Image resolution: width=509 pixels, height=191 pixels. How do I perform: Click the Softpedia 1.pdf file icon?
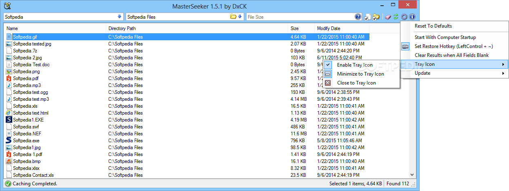[9, 154]
